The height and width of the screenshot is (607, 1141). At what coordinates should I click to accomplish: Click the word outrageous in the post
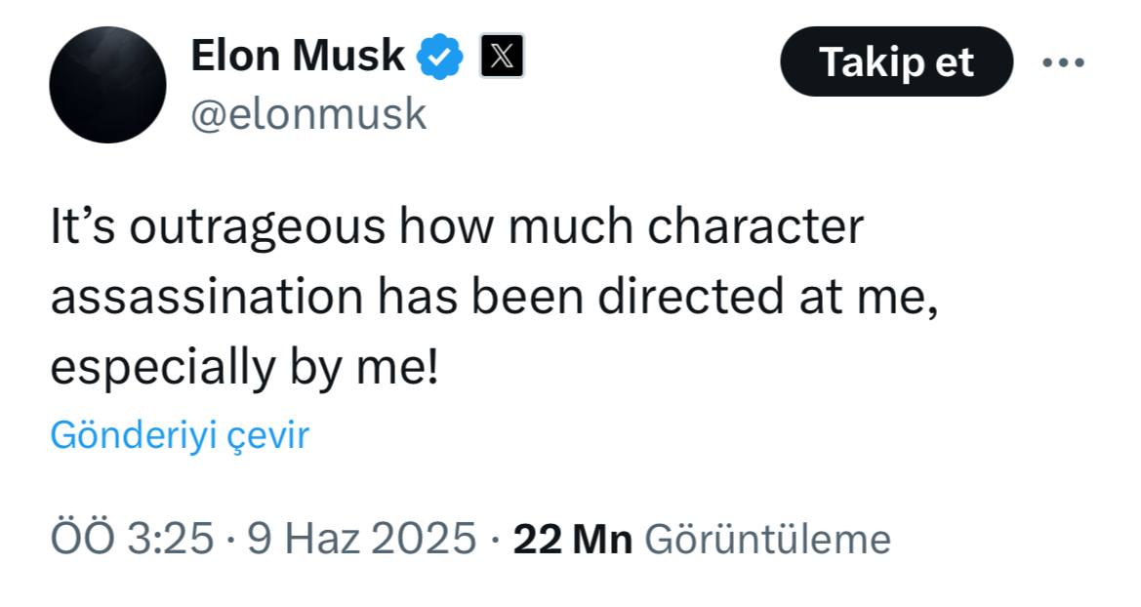257,227
